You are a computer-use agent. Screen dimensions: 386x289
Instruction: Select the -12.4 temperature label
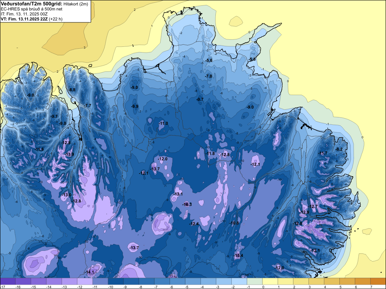pyautogui.click(x=194, y=224)
